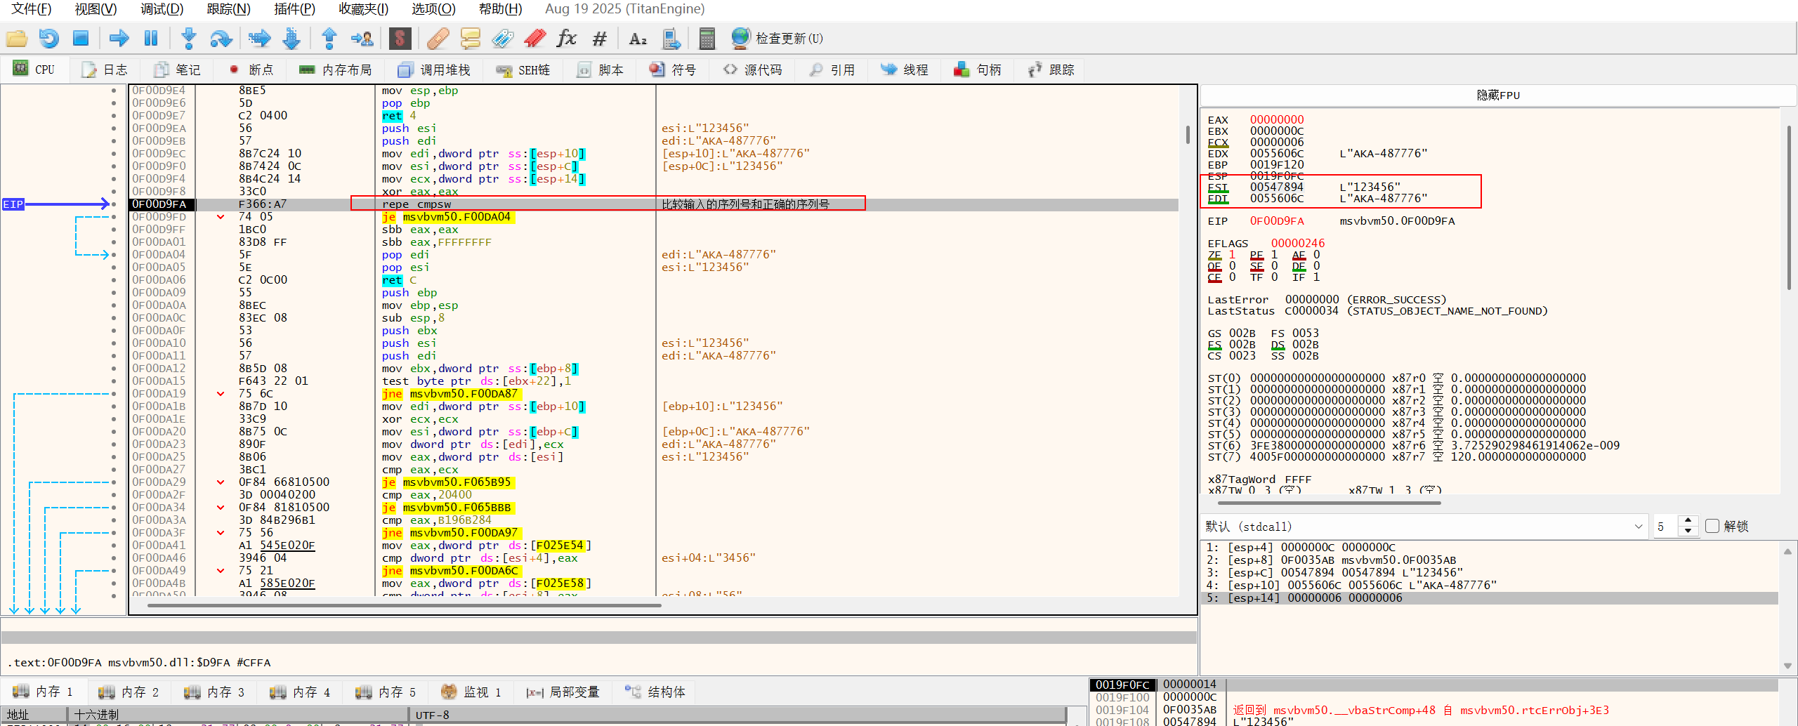Open the 局部变量 tab
The image size is (1798, 726).
563,692
